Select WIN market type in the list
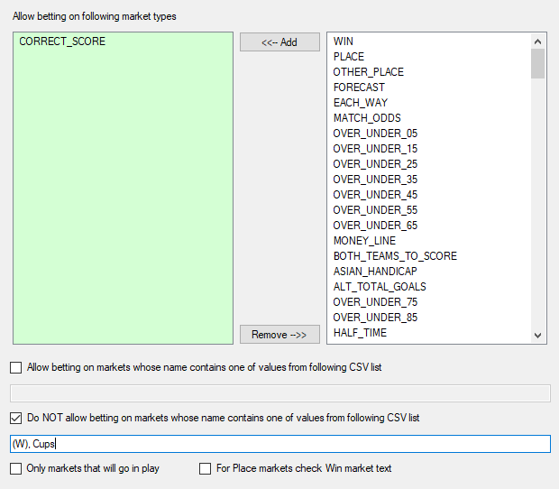Viewport: 559px width, 489px height. 343,42
